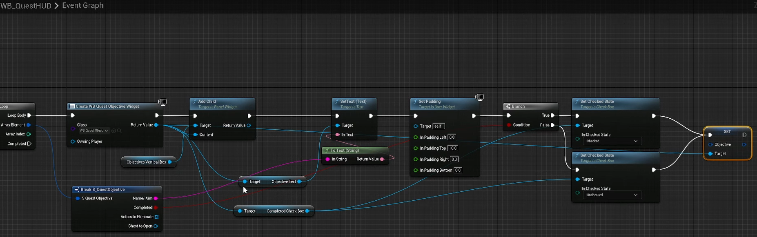Click the Add Child Target pin

195,125
